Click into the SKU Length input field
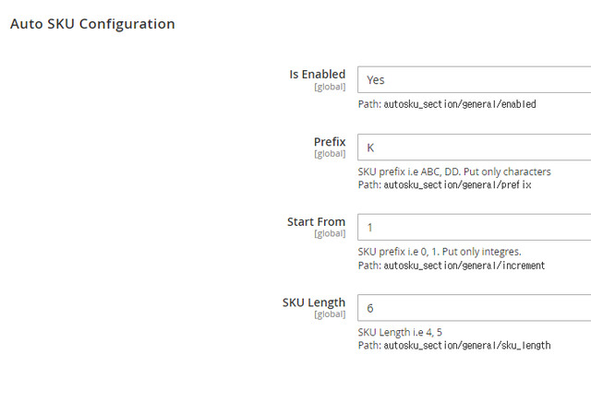Screen dimensions: 591x402 [x=474, y=308]
